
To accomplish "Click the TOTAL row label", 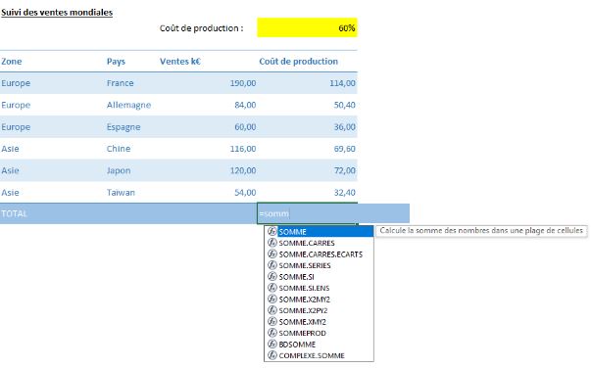I will (x=14, y=213).
